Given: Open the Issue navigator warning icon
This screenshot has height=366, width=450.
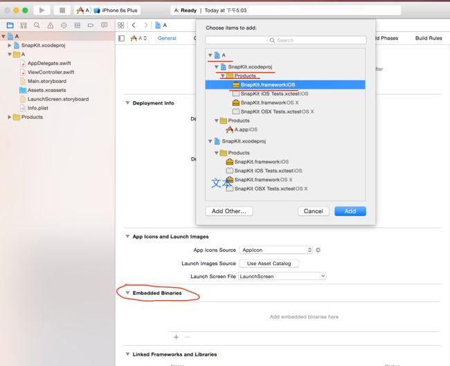Looking at the screenshot, I should click(x=51, y=26).
